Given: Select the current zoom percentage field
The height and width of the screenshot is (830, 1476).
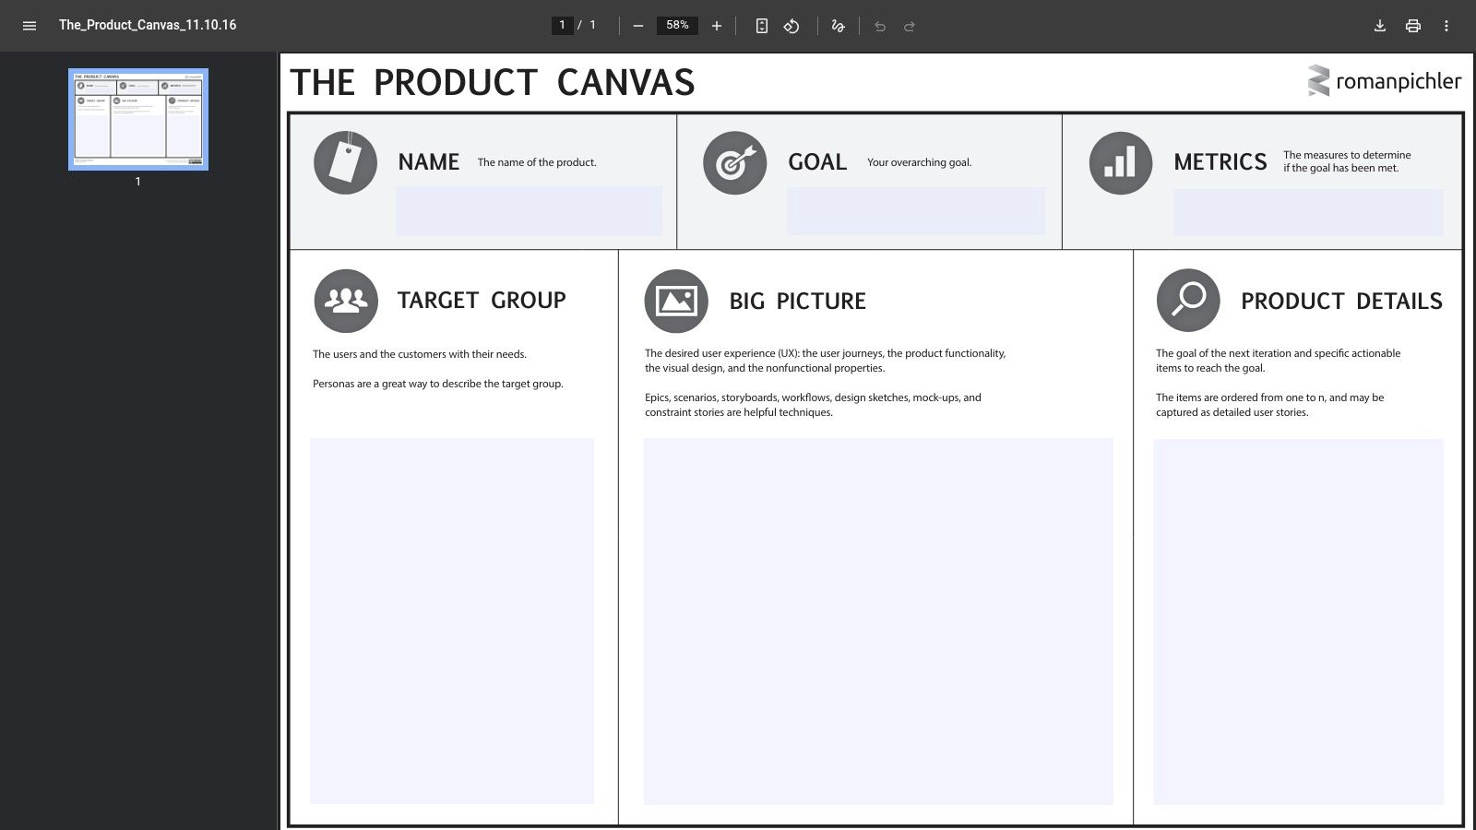Looking at the screenshot, I should [x=676, y=26].
